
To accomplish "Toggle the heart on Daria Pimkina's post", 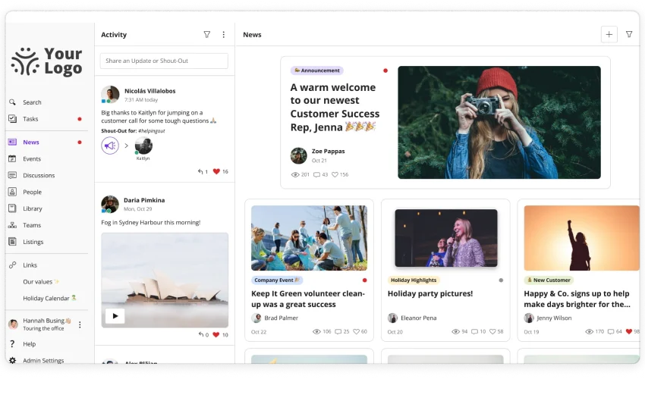I will [x=216, y=334].
